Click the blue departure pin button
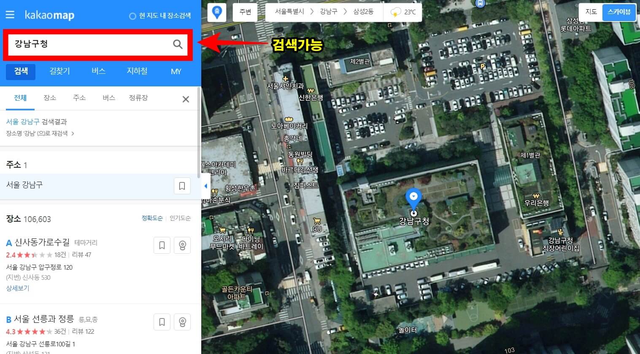 [x=217, y=12]
